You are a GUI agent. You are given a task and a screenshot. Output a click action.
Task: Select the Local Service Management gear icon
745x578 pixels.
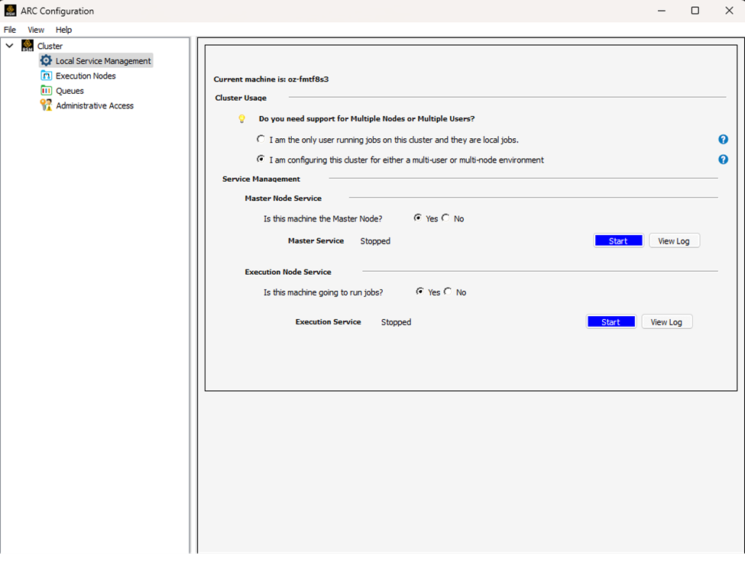click(x=46, y=60)
